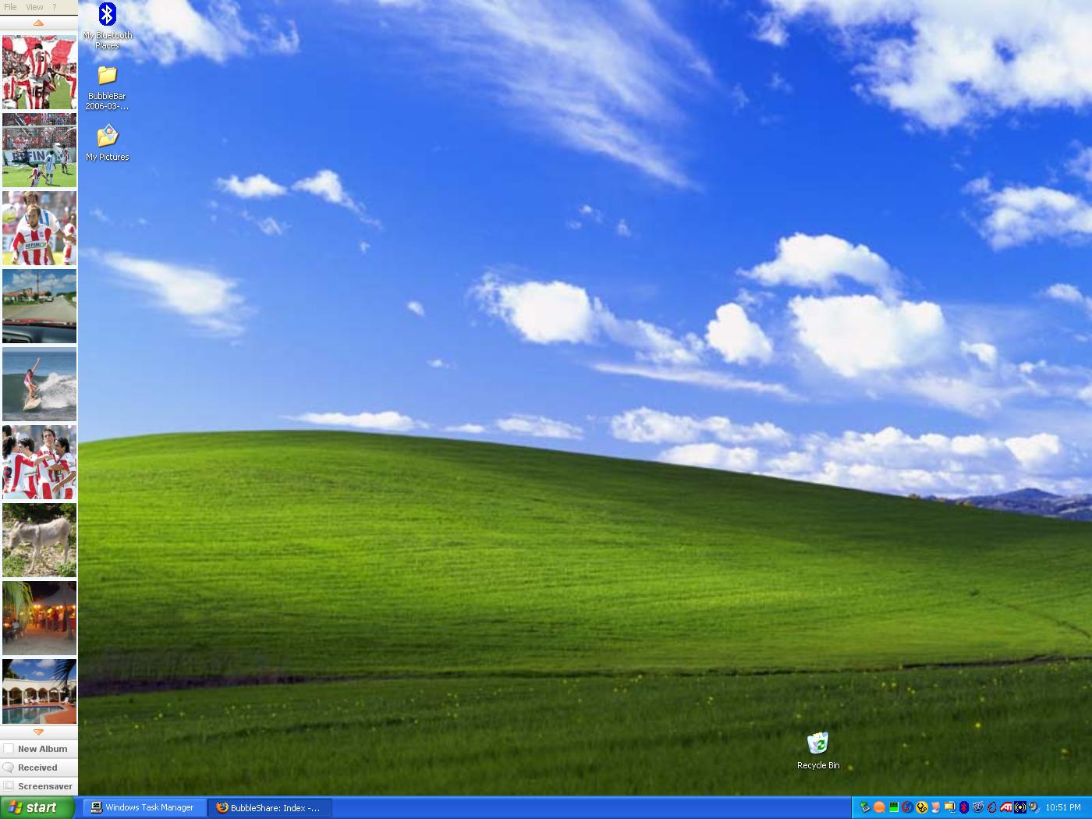The width and height of the screenshot is (1092, 819).
Task: Open the Windows Start menu
Action: coord(37,807)
